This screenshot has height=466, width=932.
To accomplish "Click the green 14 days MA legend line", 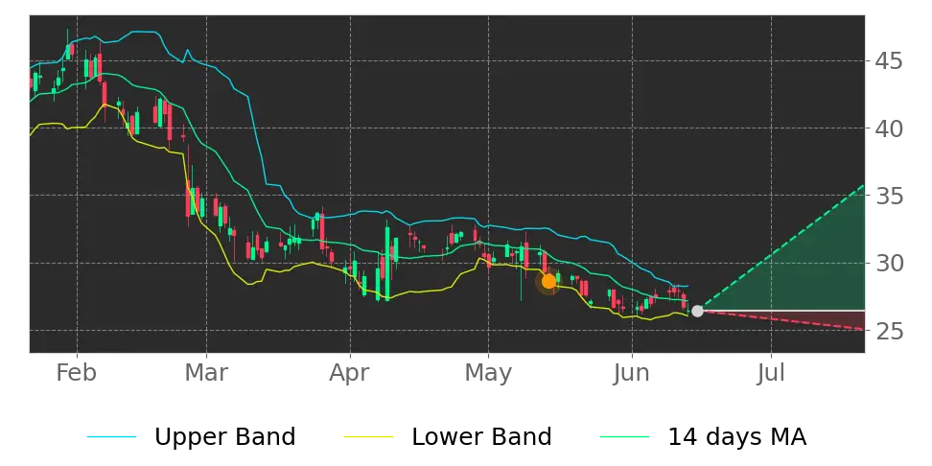I will 625,437.
